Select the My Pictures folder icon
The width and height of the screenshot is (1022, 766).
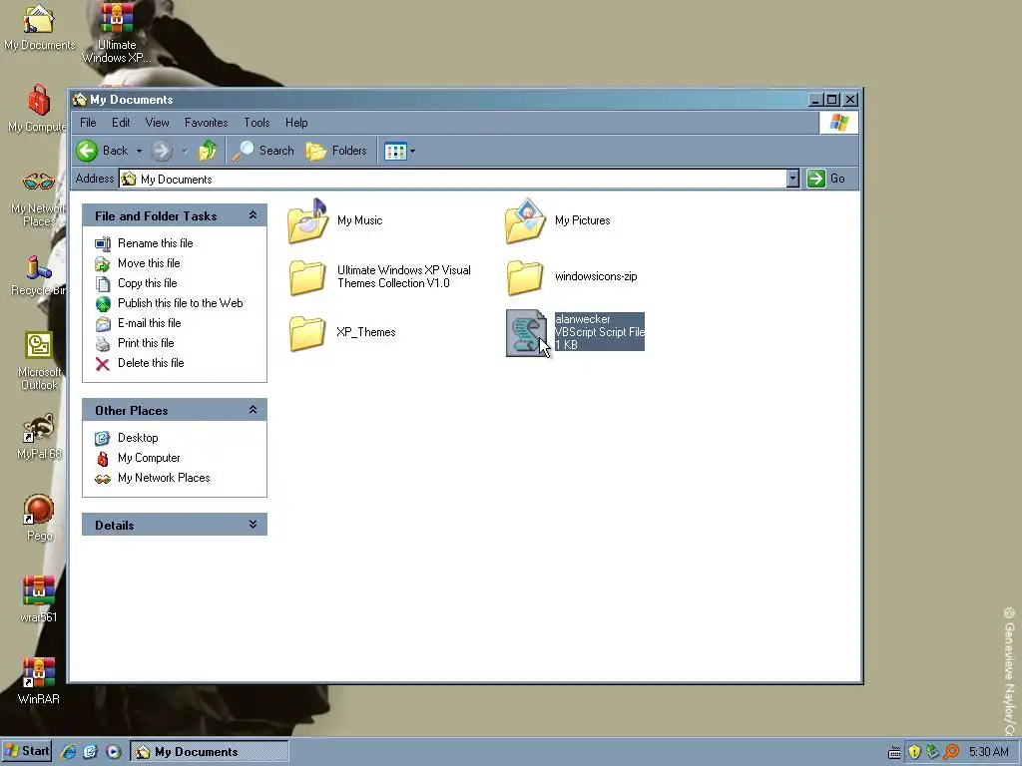[x=525, y=220]
